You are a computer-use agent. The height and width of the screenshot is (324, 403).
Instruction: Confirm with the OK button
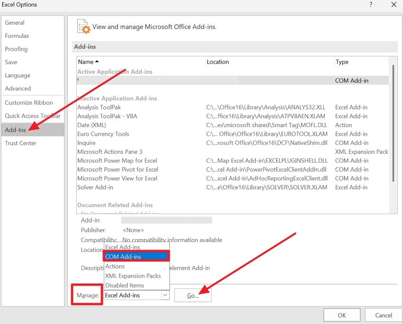coord(341,315)
